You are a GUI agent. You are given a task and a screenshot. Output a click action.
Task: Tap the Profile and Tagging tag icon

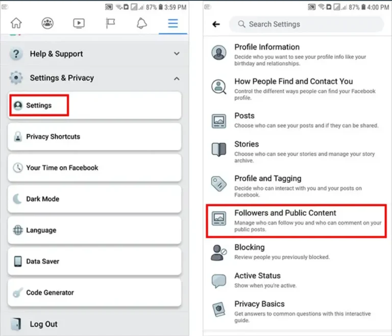[219, 183]
